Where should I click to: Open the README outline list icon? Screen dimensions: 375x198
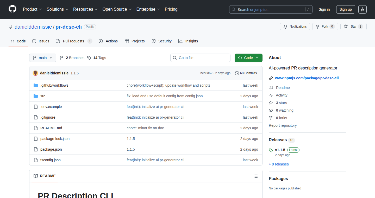(x=256, y=176)
